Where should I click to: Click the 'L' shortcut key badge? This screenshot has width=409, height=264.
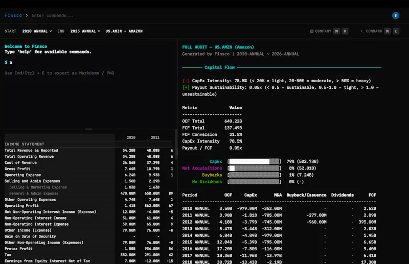click(396, 31)
